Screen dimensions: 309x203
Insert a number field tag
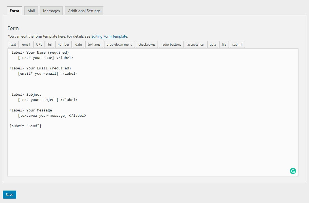pos(64,44)
